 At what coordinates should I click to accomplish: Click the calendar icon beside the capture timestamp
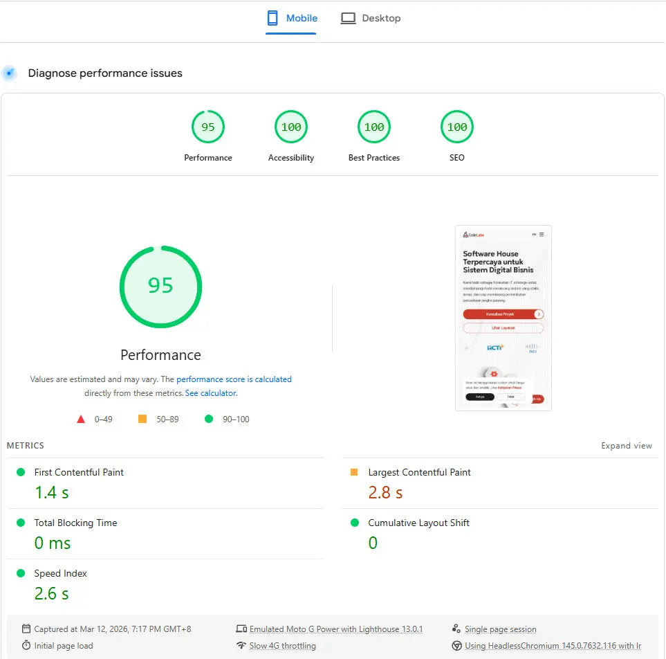(x=26, y=629)
